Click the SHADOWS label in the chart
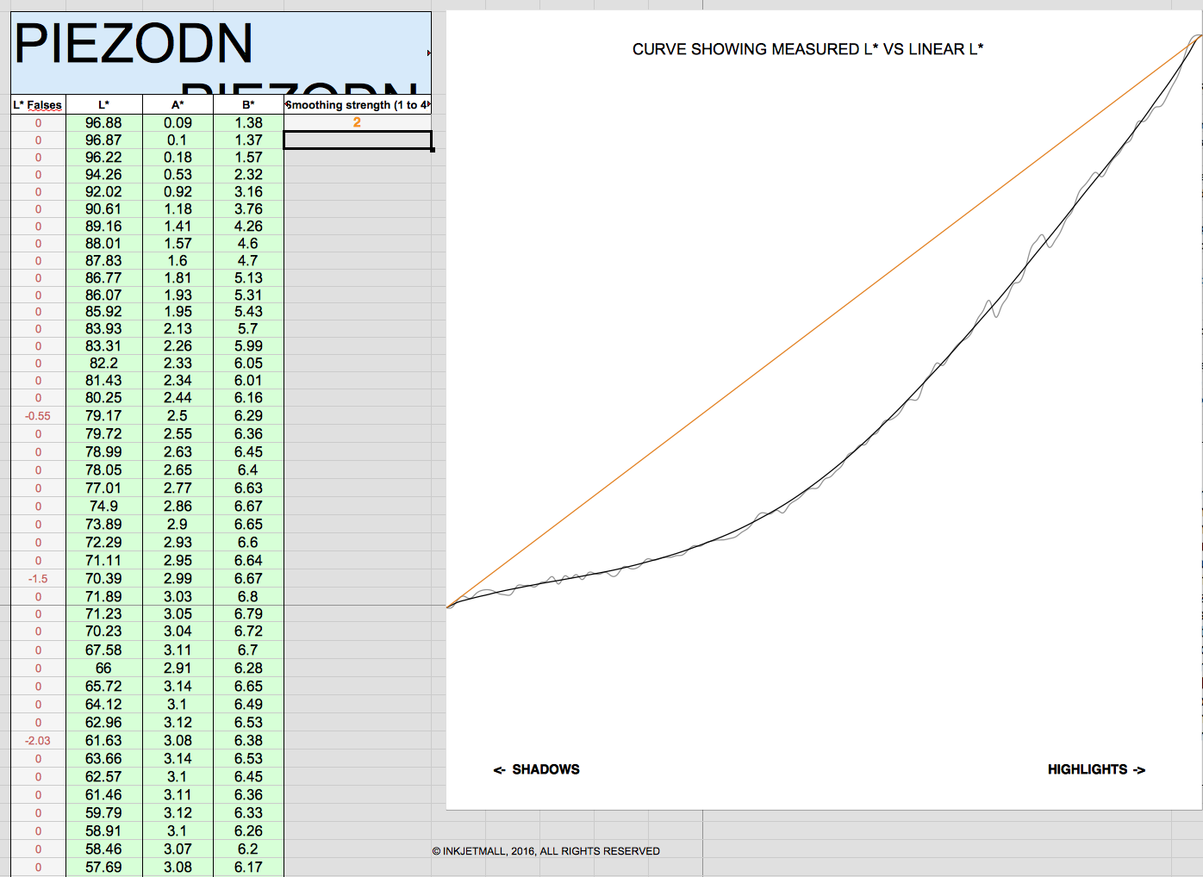 tap(537, 769)
